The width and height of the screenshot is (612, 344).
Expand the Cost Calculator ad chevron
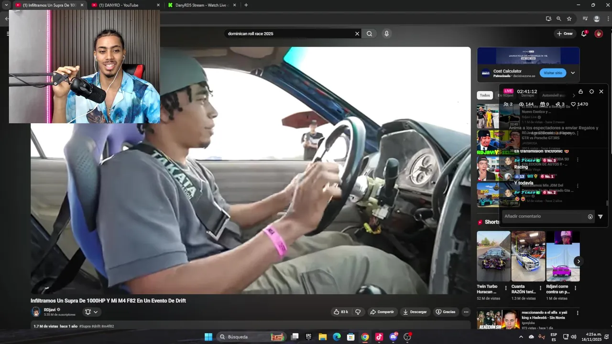tap(573, 73)
